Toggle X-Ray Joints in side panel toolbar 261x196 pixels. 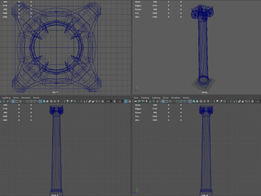click(x=246, y=101)
